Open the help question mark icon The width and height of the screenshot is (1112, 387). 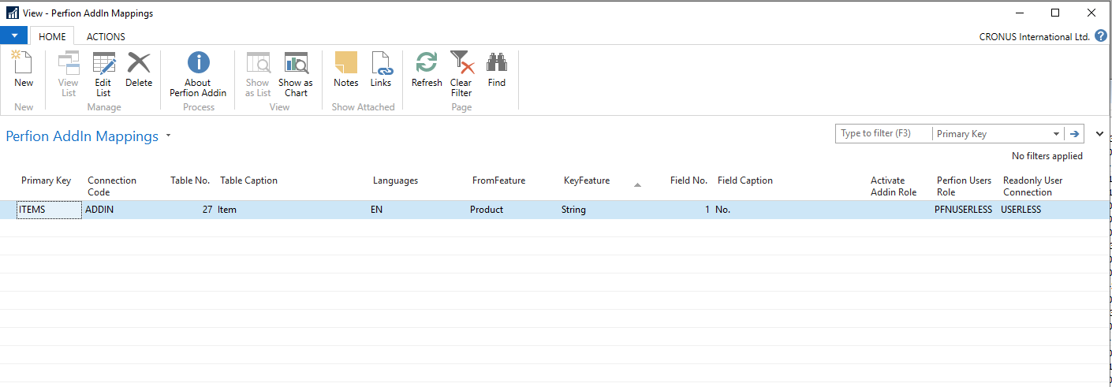click(x=1101, y=35)
